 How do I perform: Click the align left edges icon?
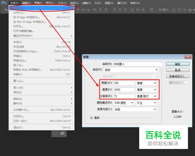95,10
